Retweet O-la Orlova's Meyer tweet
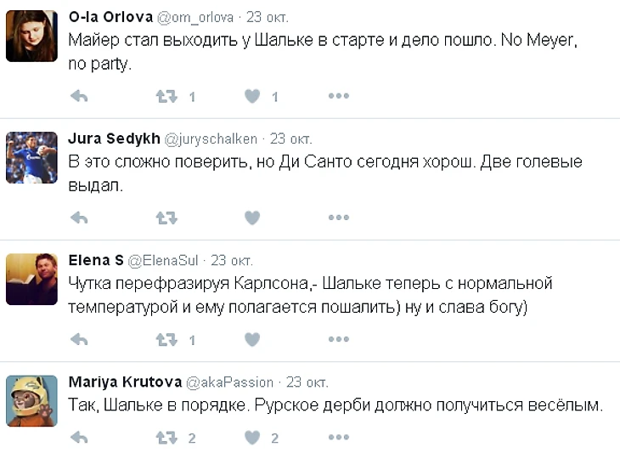The image size is (620, 464). pos(166,97)
